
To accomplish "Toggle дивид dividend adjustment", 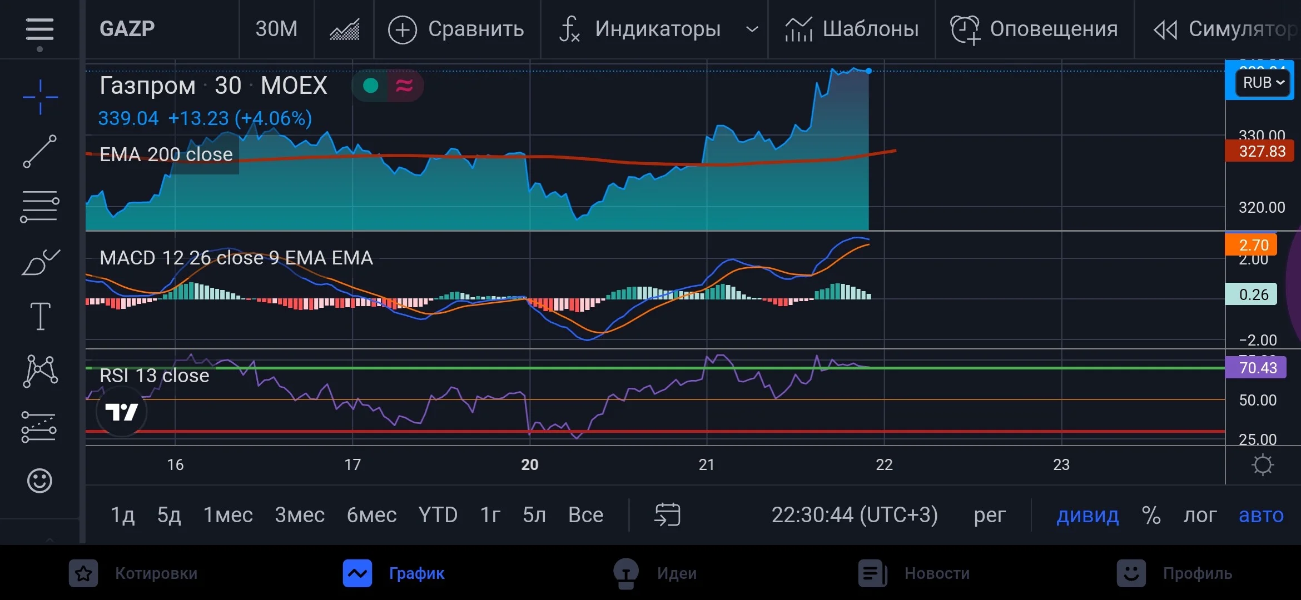I will [x=1088, y=516].
